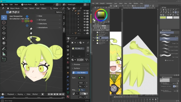Open the Global transform orientation dropdown

tap(55, 8)
